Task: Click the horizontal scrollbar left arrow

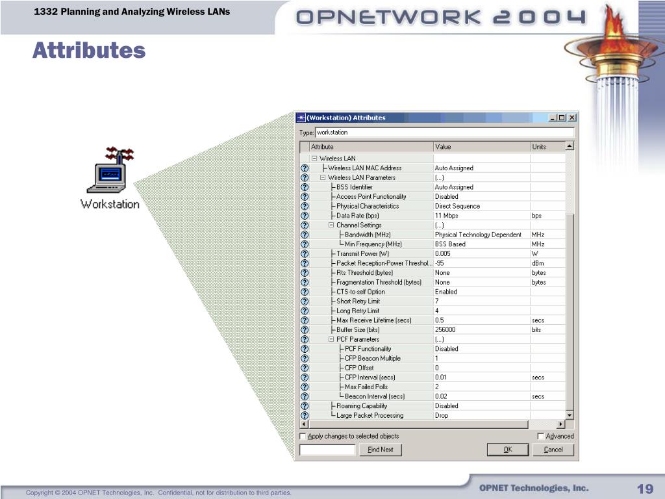Action: [304, 424]
